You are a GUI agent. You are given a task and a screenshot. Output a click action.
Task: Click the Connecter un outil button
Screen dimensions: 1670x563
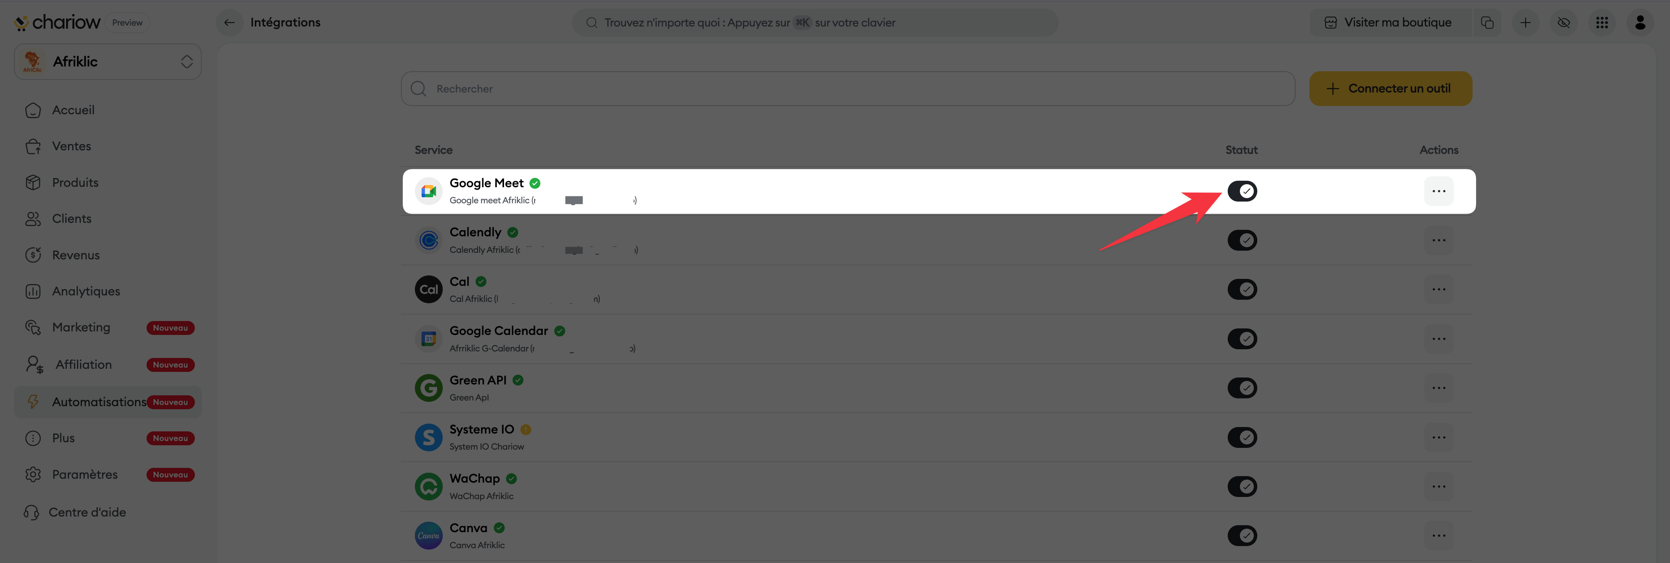pyautogui.click(x=1391, y=89)
